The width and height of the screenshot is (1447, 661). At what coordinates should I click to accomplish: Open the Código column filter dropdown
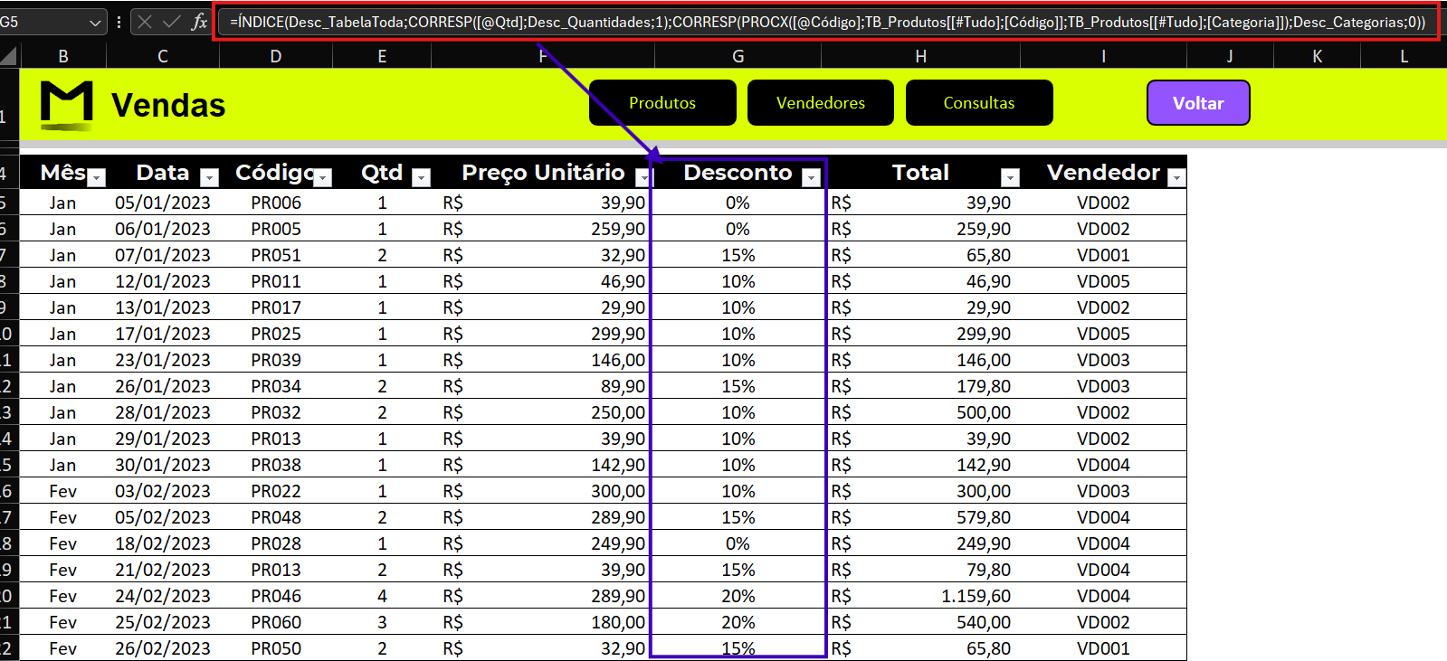click(322, 178)
